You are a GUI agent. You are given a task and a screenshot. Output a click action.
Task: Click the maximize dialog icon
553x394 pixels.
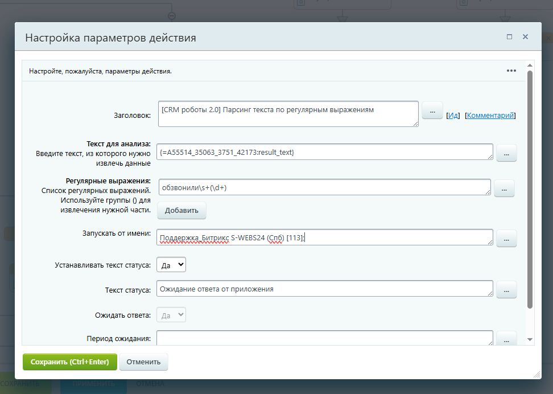(x=509, y=36)
